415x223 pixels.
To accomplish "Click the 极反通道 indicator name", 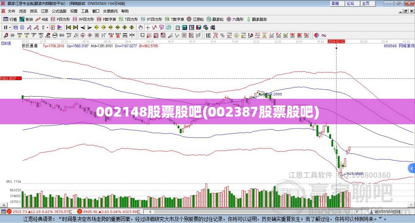I will [x=30, y=46].
